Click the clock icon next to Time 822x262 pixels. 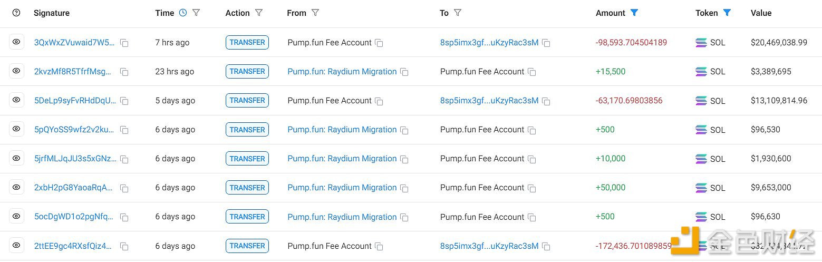coord(183,13)
